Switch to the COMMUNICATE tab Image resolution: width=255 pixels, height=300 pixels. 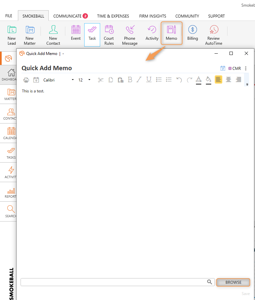pos(67,16)
